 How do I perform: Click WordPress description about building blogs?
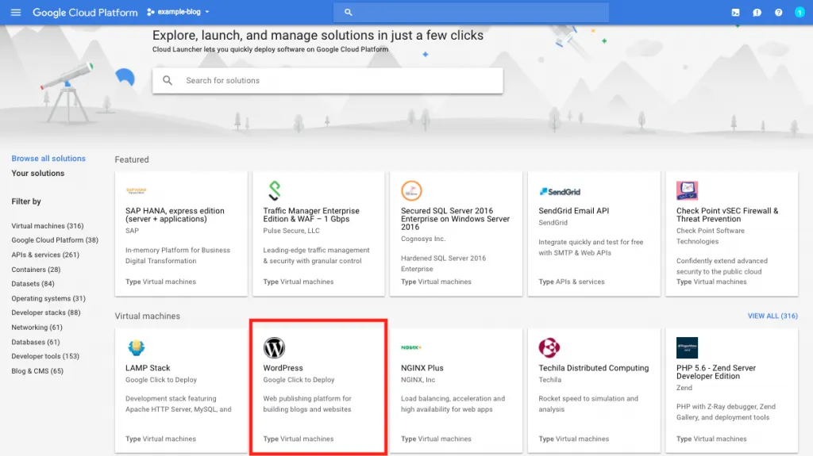click(x=307, y=404)
